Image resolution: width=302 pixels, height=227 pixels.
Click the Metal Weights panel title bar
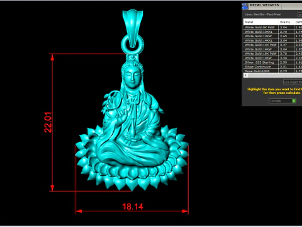point(272,6)
